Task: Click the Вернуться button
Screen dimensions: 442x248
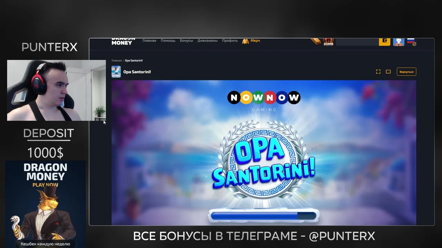Action: click(406, 72)
